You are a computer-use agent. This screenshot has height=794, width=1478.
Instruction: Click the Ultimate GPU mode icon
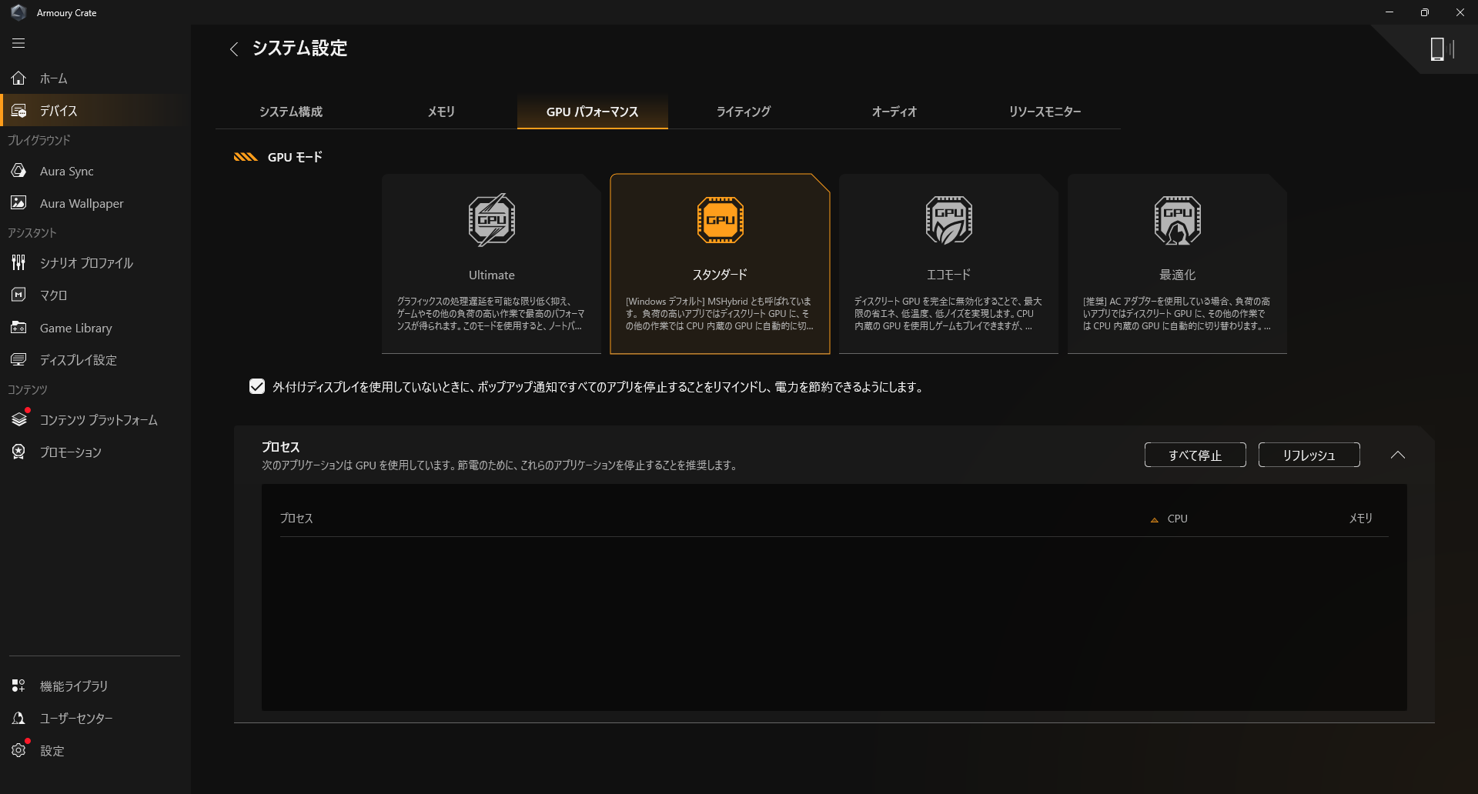[x=492, y=220]
